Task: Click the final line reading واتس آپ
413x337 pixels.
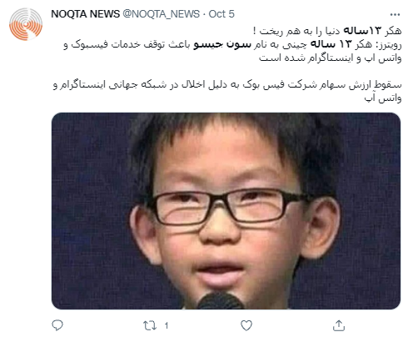Action: (x=383, y=98)
